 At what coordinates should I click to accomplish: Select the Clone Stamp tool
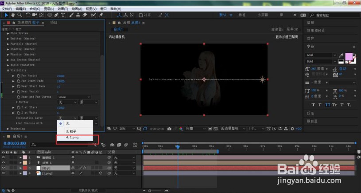(x=78, y=15)
